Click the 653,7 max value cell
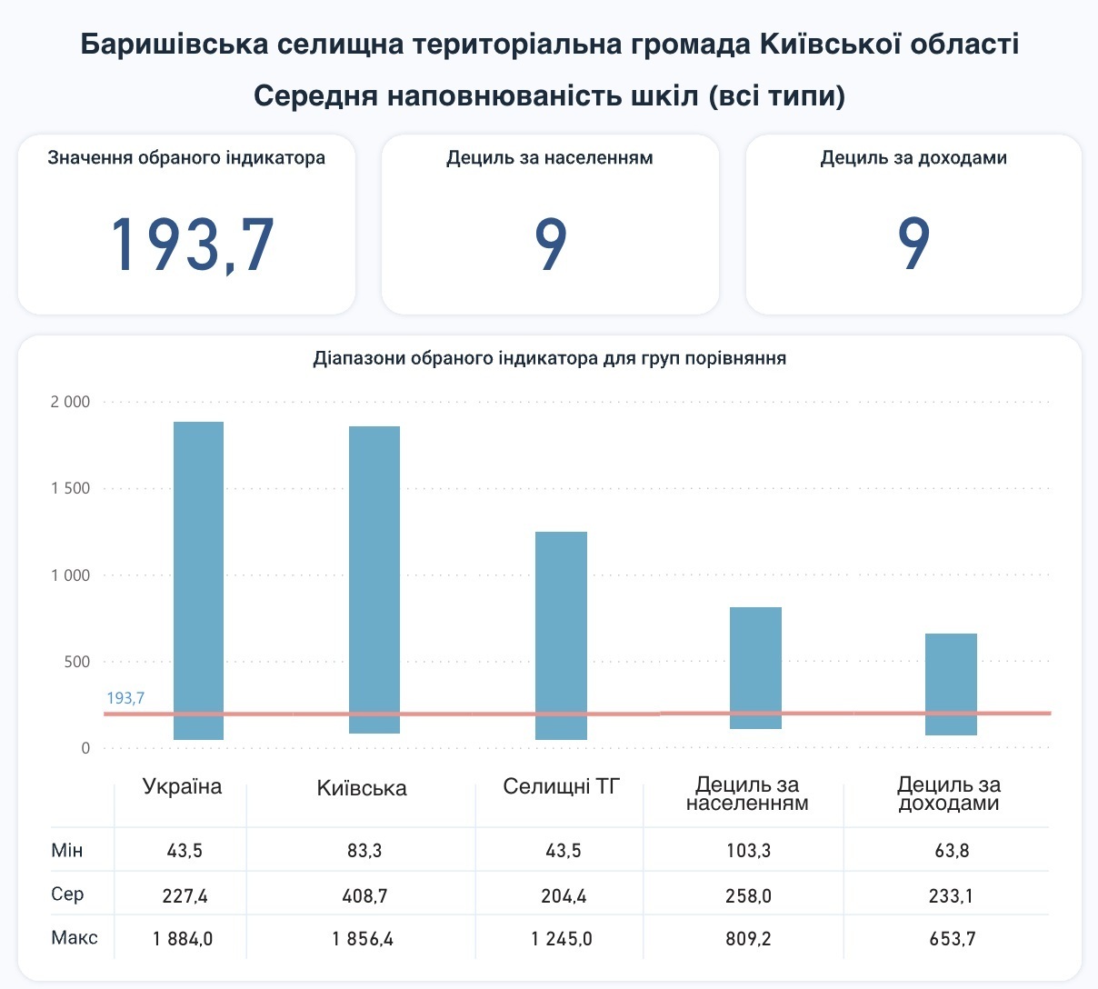The height and width of the screenshot is (989, 1098). [952, 939]
